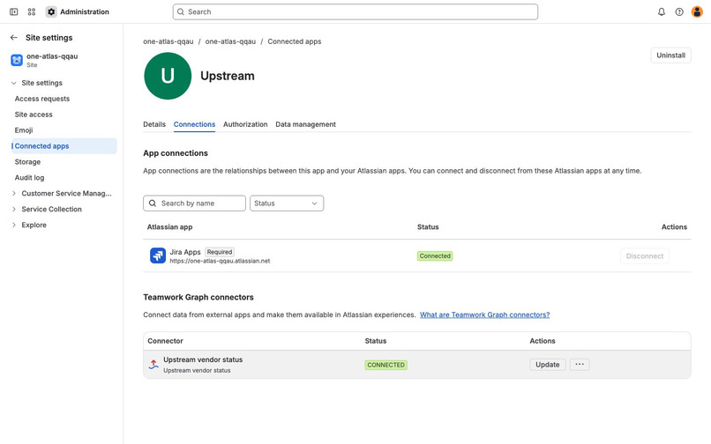Click the Disconnect button for Jira Apps

pos(644,256)
